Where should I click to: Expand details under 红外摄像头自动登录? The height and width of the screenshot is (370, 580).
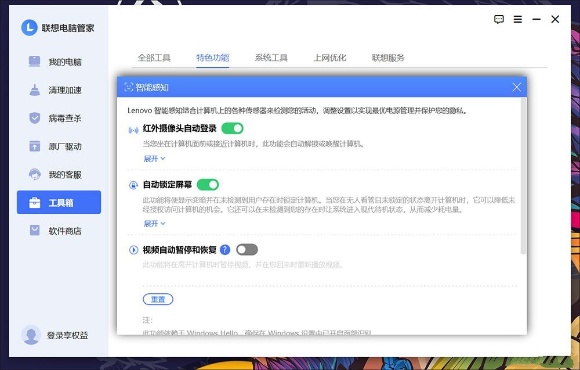point(154,159)
